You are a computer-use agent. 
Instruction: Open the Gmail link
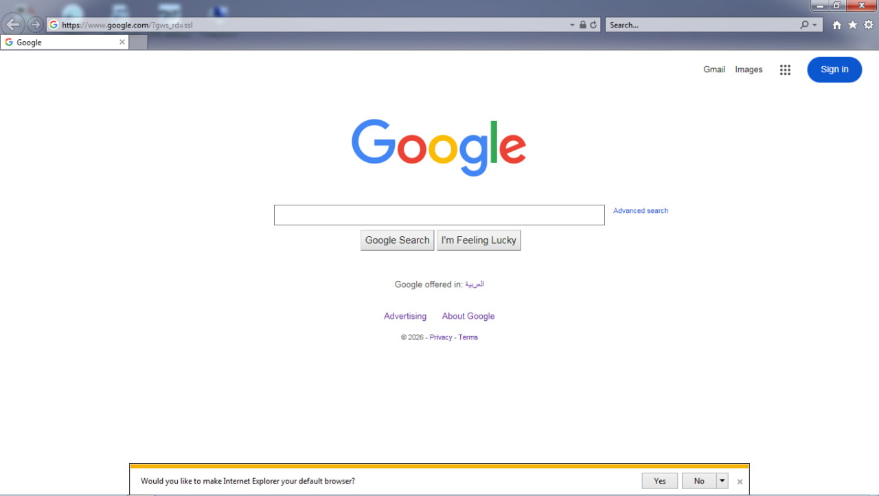[714, 69]
